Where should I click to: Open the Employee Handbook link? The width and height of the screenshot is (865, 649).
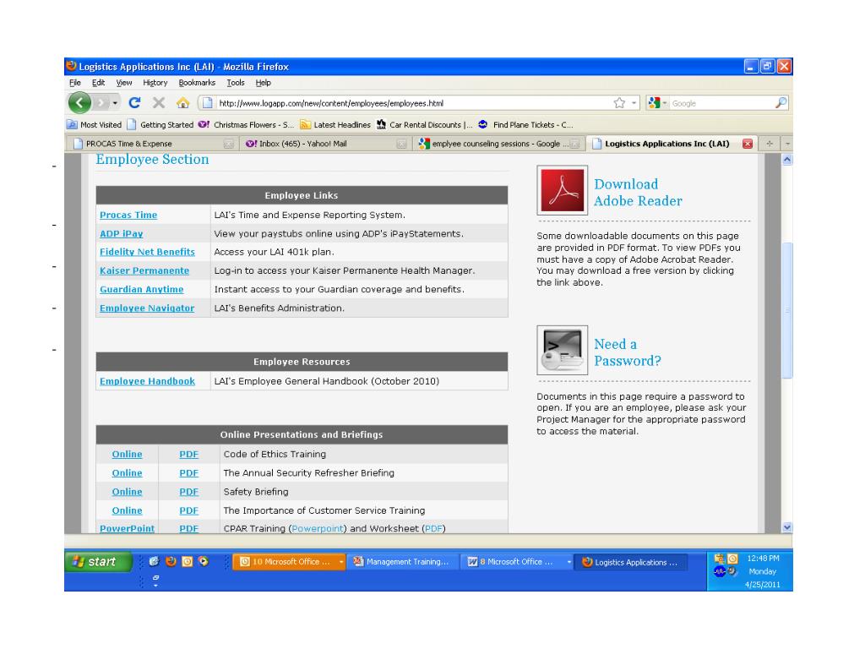(147, 381)
